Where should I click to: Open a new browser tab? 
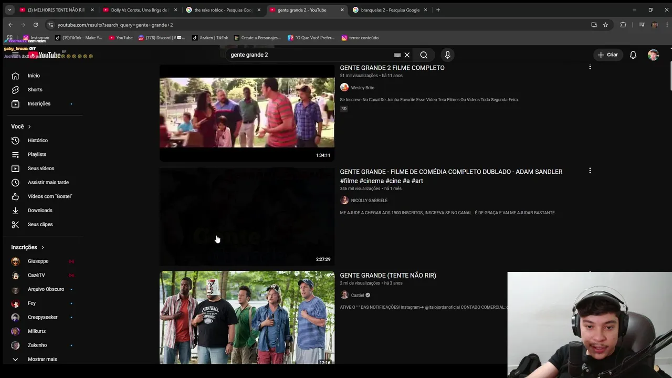438,10
